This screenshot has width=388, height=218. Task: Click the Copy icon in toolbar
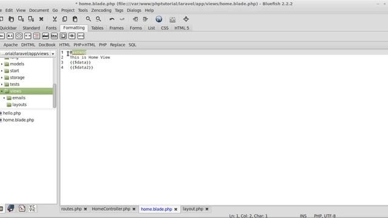[65, 19]
